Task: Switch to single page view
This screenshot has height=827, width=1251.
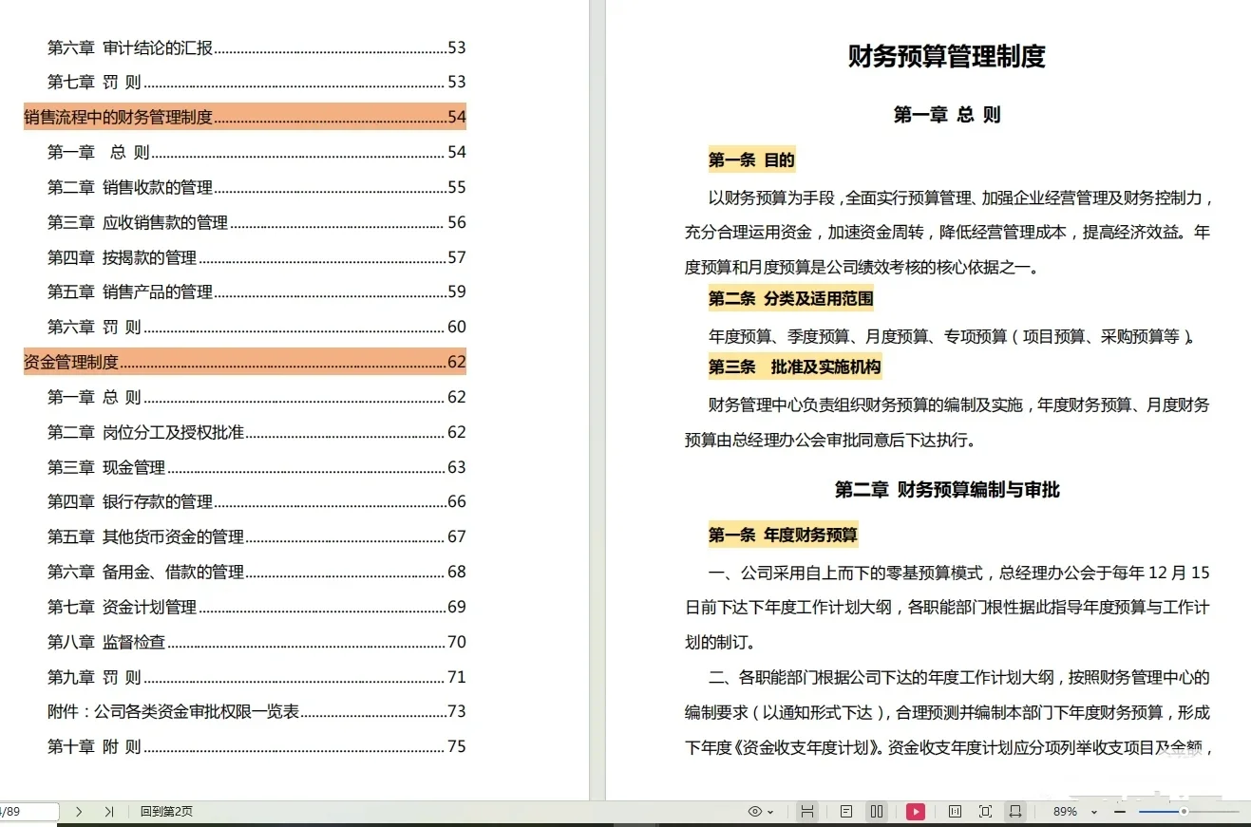Action: click(x=846, y=812)
